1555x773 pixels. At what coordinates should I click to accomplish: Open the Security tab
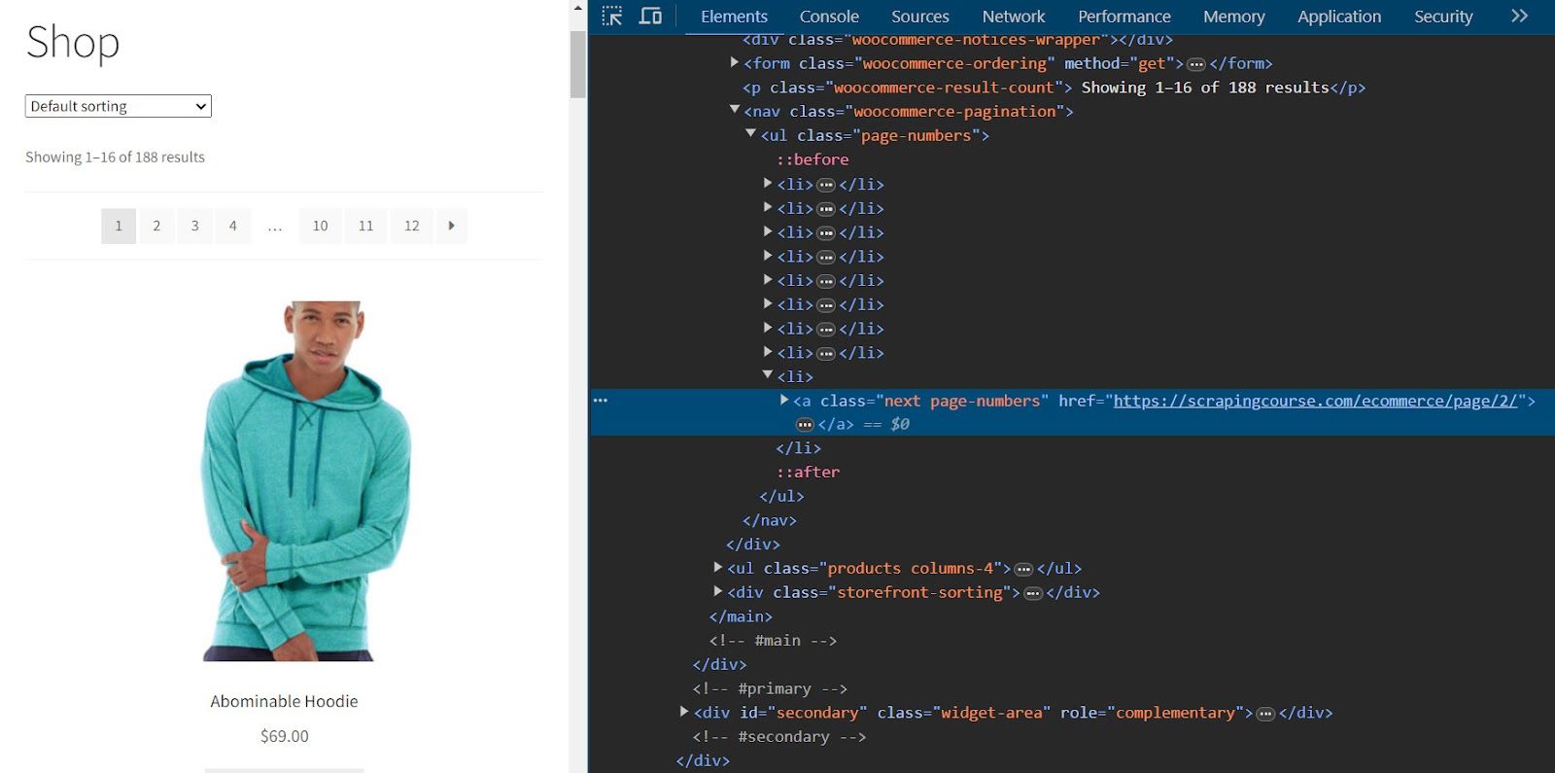pyautogui.click(x=1443, y=17)
